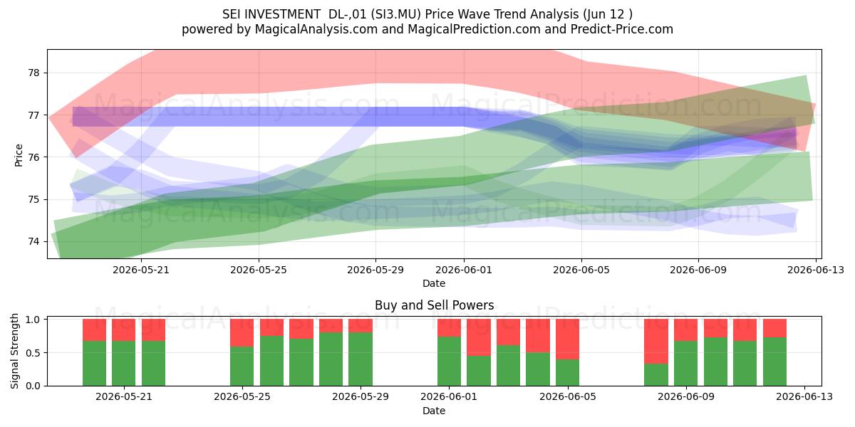
Task: Click 2026-05-29 tick on the Buy and Sell chart
Action: [361, 397]
